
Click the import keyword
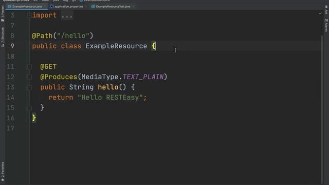tap(44, 15)
